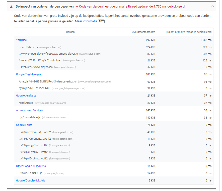Open the Google Tag Manager link
222x191 pixels.
point(28,74)
